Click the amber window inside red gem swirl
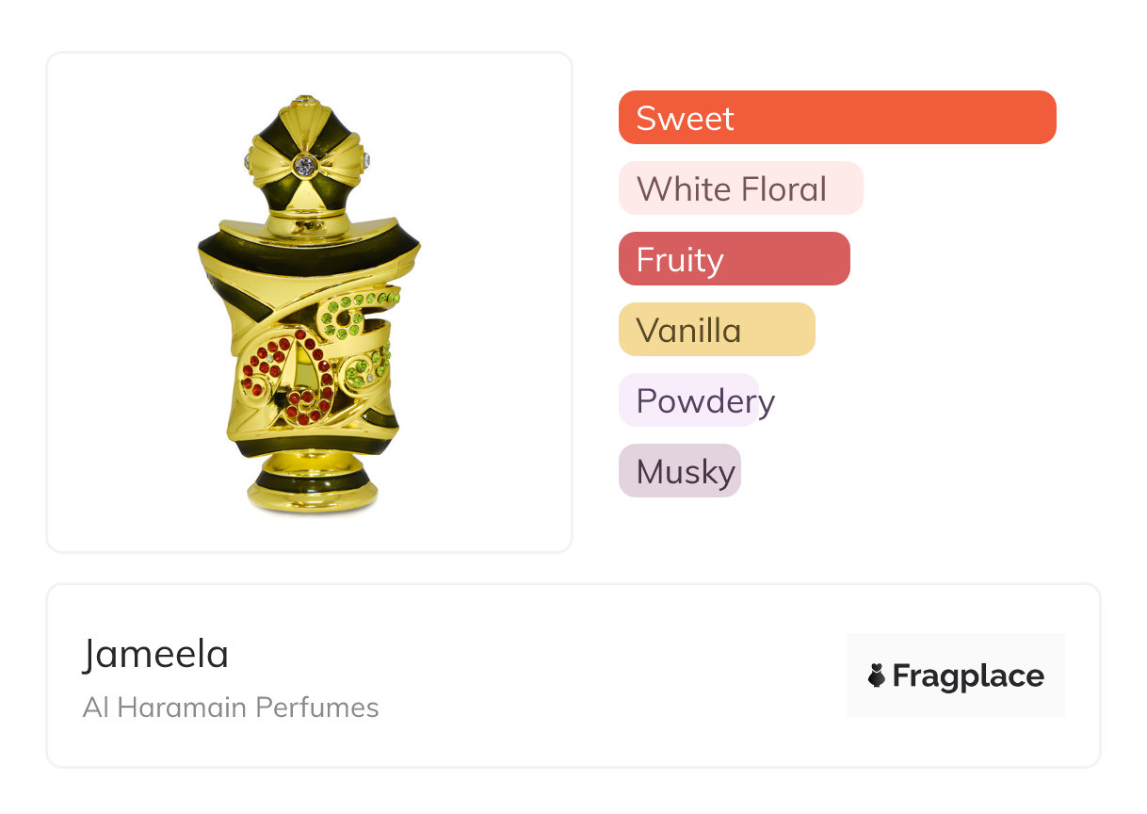The height and width of the screenshot is (814, 1147). (x=303, y=377)
